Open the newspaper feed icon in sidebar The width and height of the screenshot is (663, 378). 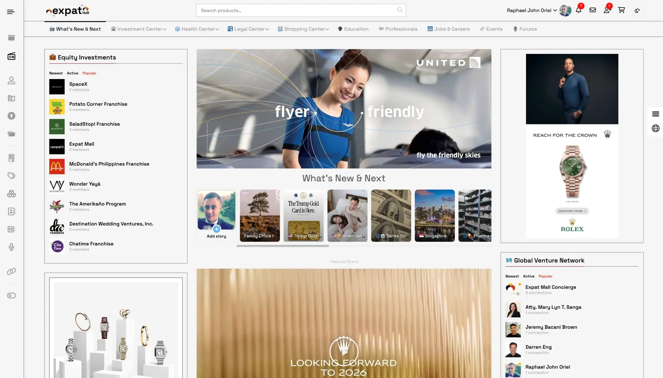[11, 56]
